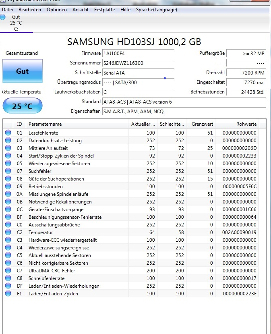Click the blue Gut health status button
271x334 pixels.
click(x=23, y=71)
